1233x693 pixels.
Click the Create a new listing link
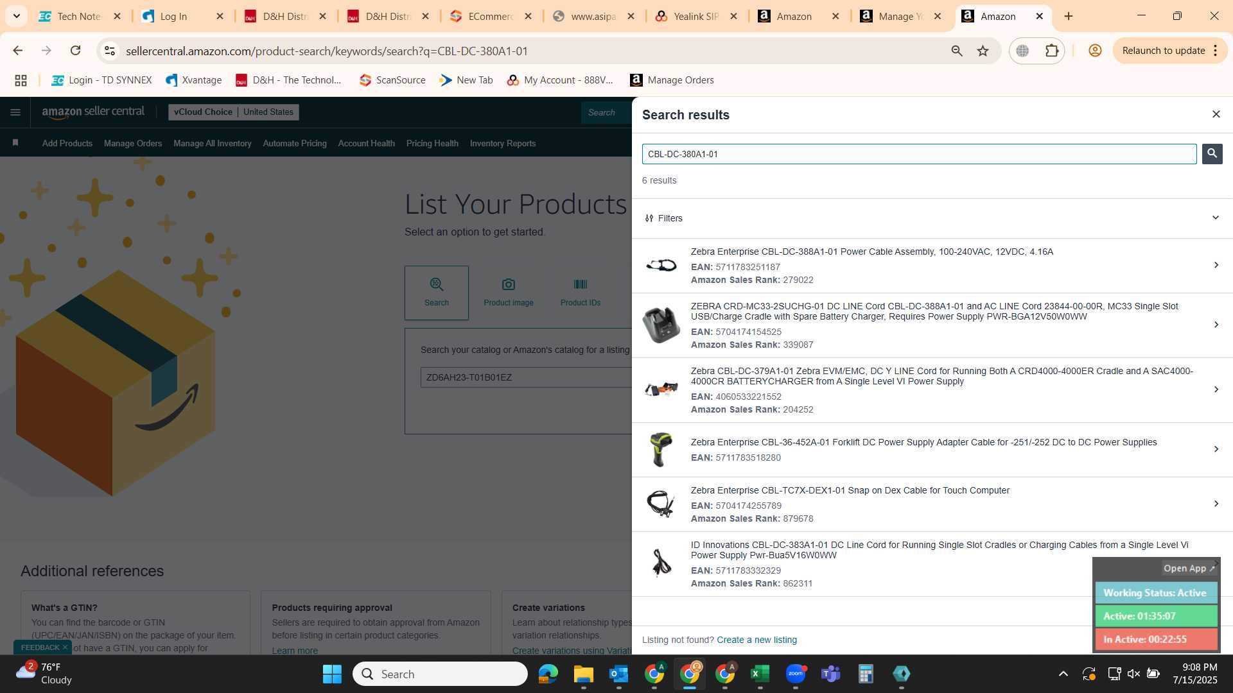pos(756,640)
